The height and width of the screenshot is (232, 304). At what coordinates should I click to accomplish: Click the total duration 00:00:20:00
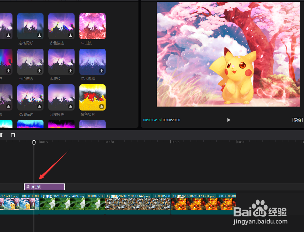tap(171, 120)
